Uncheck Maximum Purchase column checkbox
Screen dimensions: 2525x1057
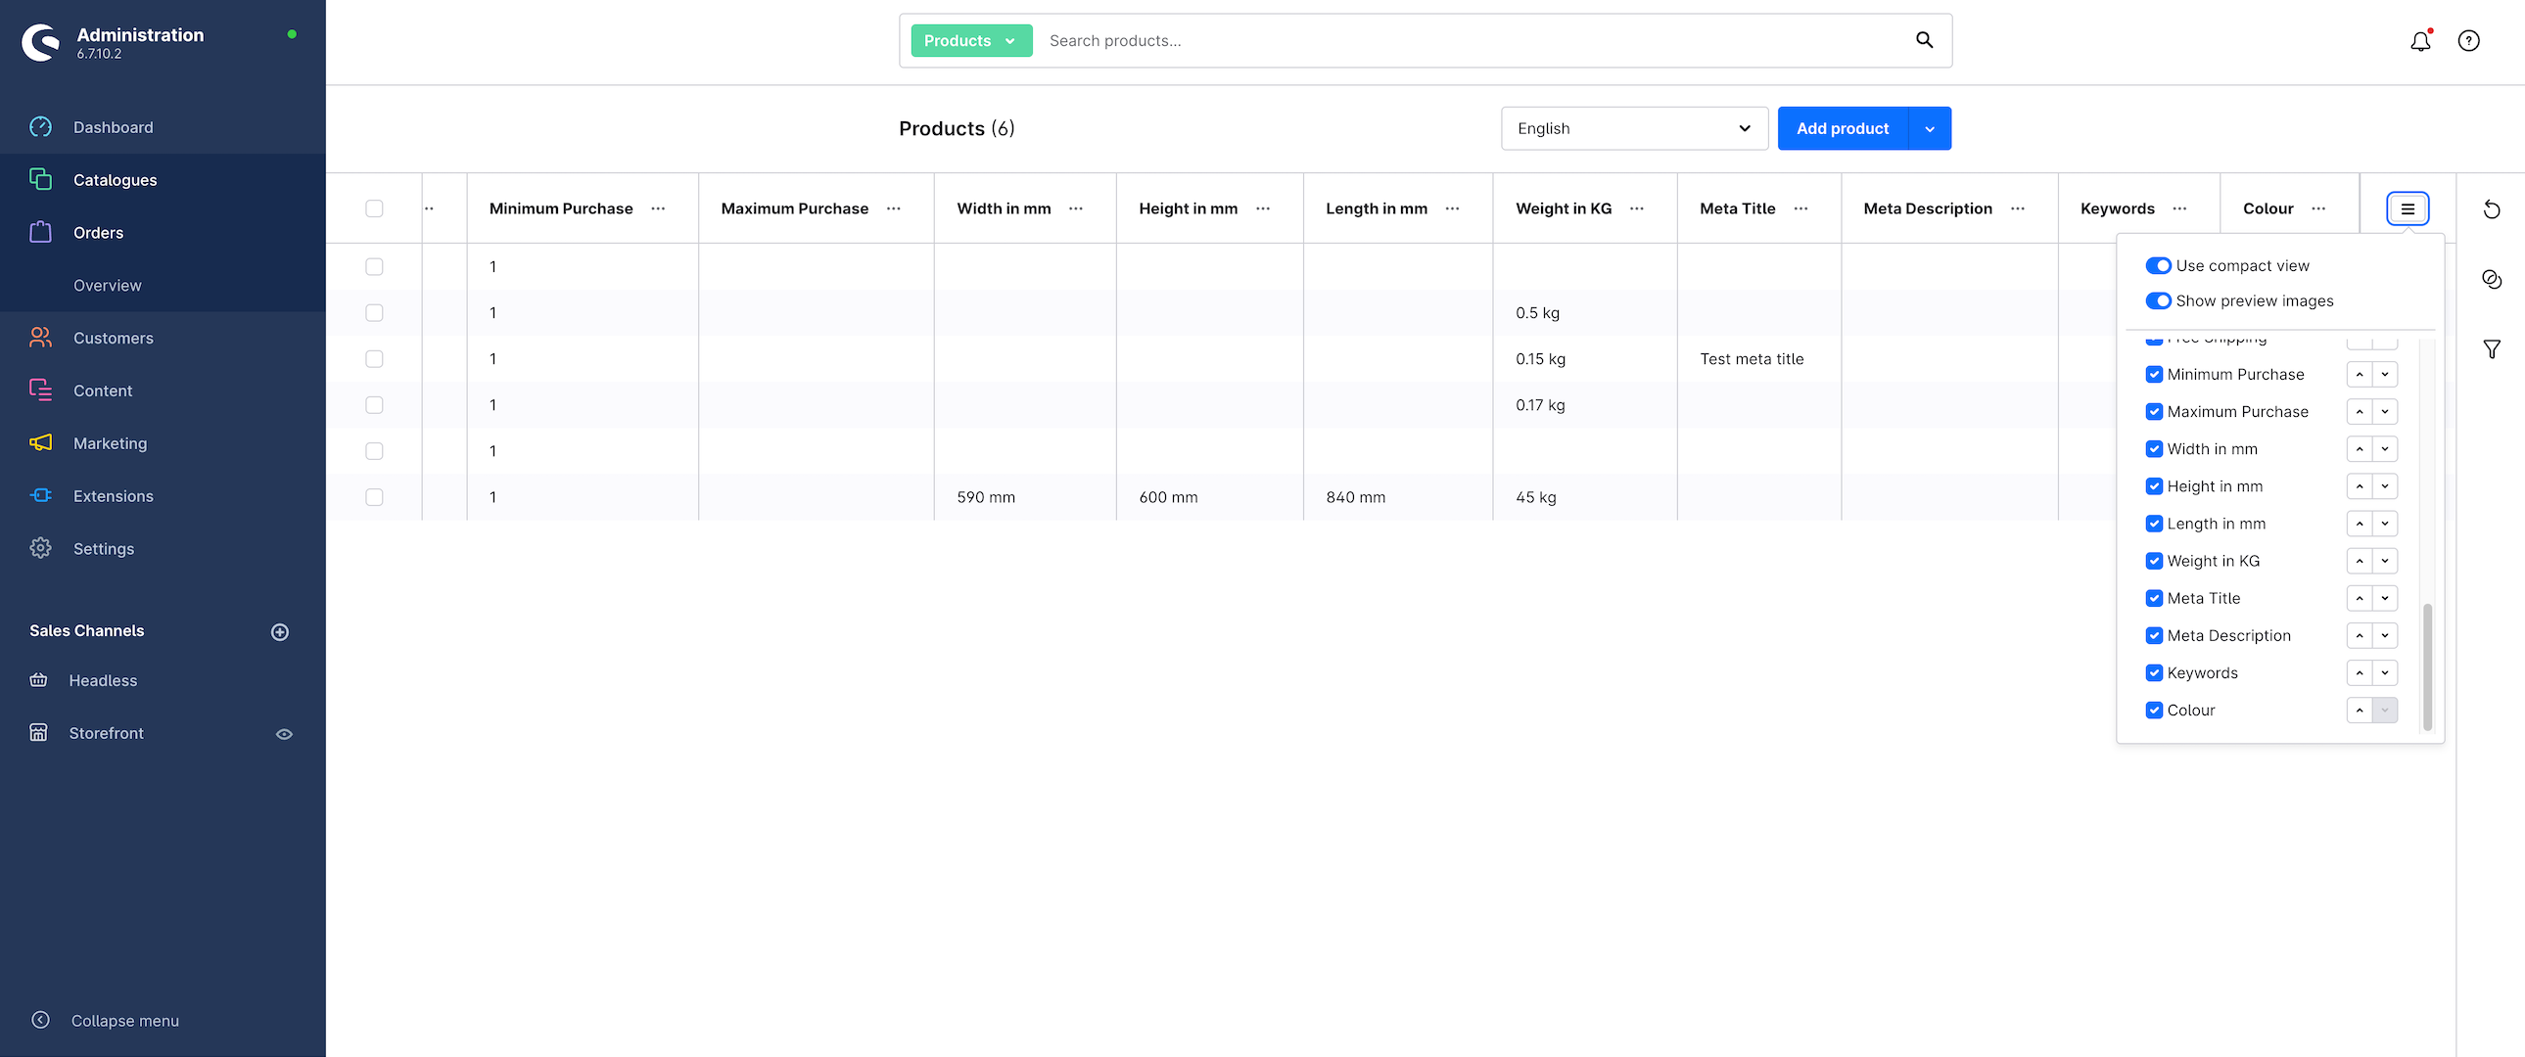[x=2154, y=411]
